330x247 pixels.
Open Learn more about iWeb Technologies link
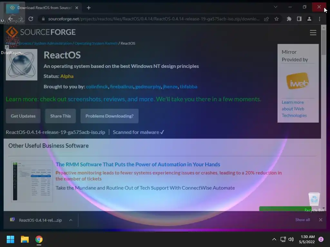click(x=294, y=109)
